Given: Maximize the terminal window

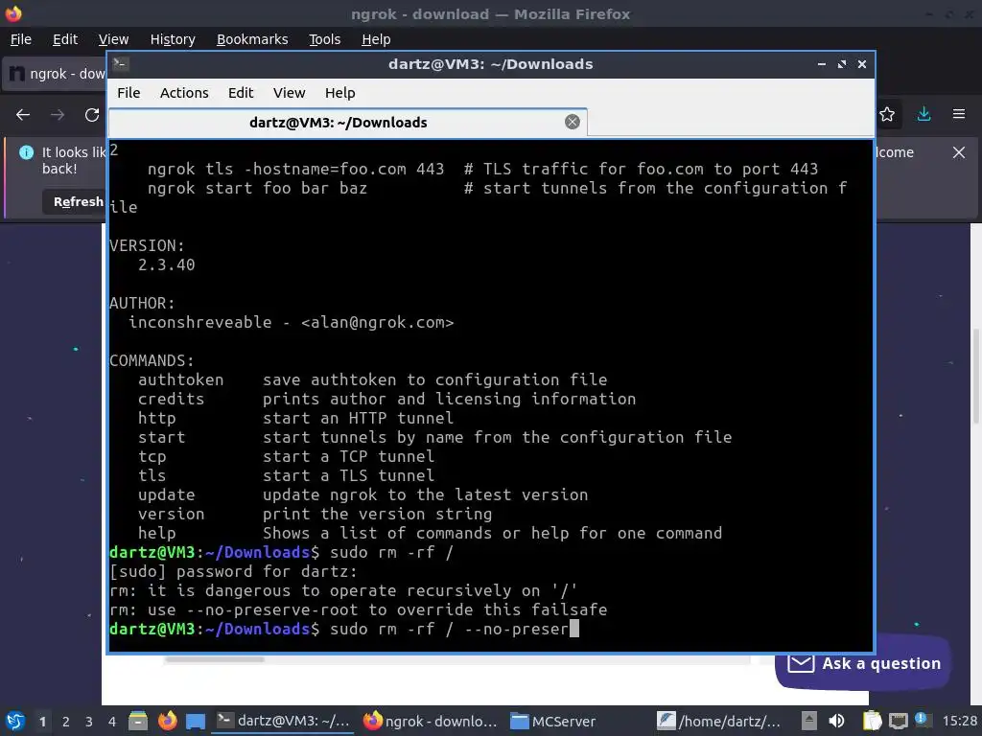Looking at the screenshot, I should click(842, 64).
